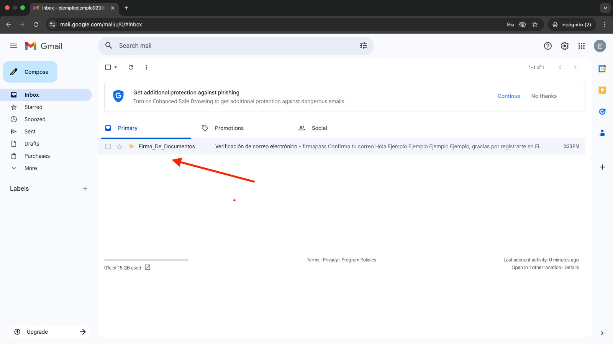Click the Upgrade button
The height and width of the screenshot is (344, 613).
tap(49, 332)
